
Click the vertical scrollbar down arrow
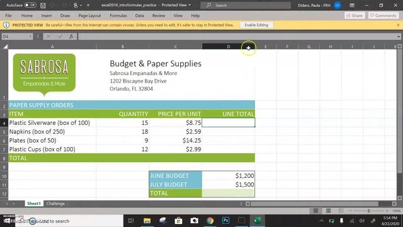[x=400, y=198]
